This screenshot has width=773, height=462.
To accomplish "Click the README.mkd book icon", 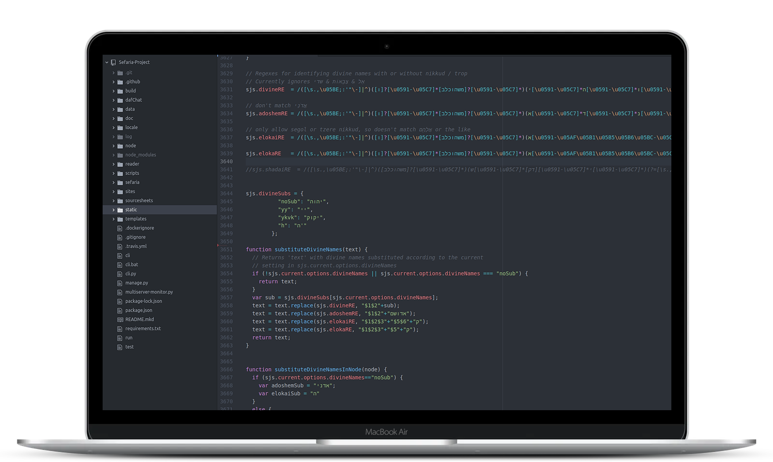I will tap(120, 320).
